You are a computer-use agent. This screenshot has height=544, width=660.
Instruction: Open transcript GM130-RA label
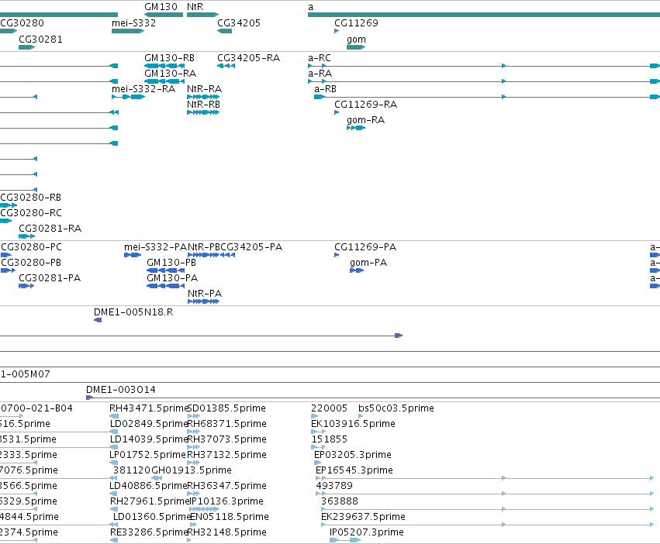pyautogui.click(x=170, y=73)
